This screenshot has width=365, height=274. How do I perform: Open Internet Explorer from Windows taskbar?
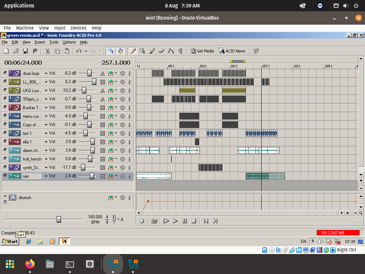(29, 242)
